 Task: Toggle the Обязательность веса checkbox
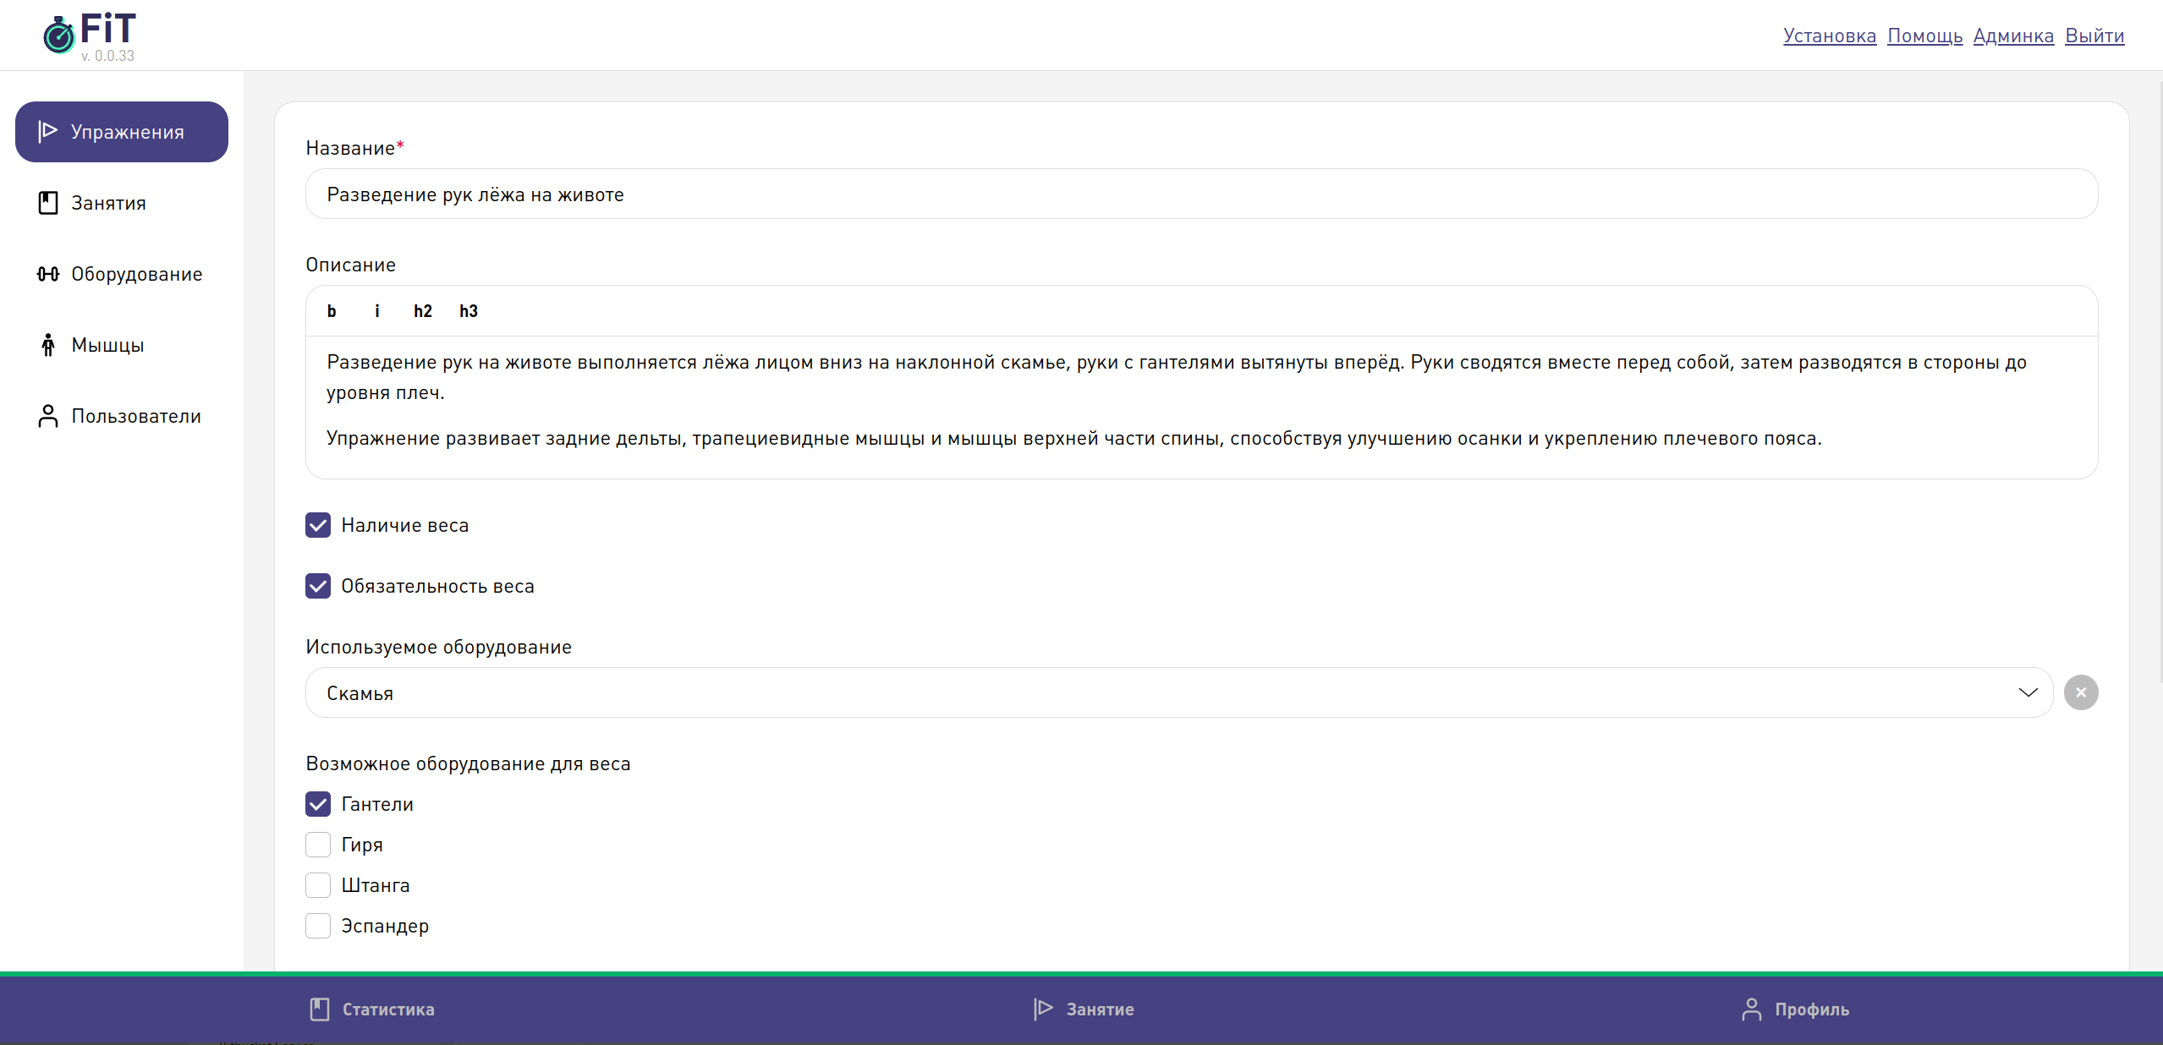point(318,586)
